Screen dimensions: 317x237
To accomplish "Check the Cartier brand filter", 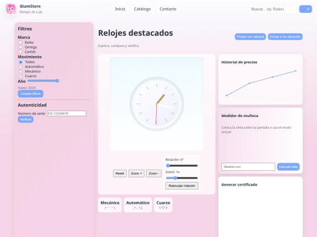I will 21,52.
